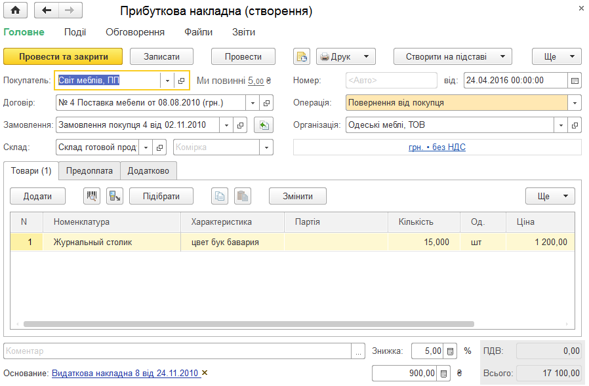Open the Склад record via its open icon
This screenshot has height=386, width=589.
click(x=159, y=147)
